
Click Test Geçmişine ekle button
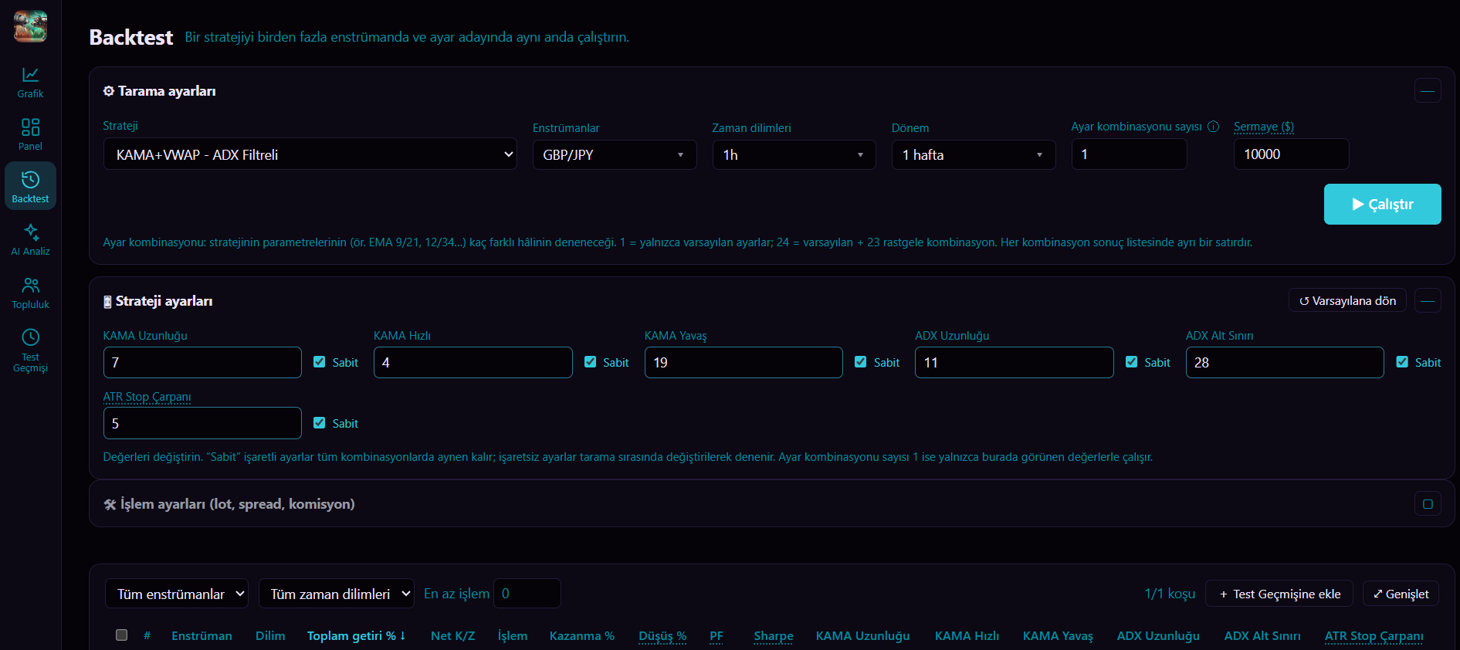(1279, 594)
